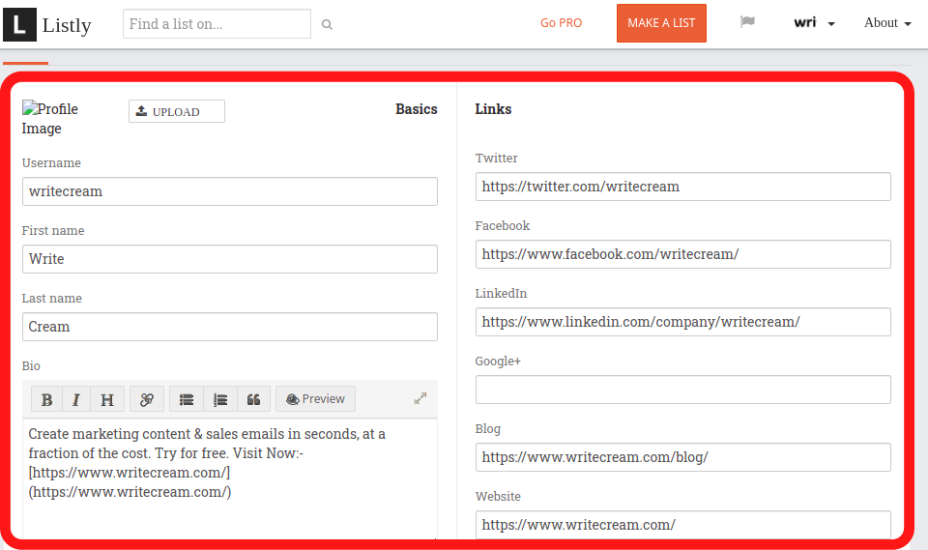Viewport: 928px width, 550px height.
Task: Click the empty Google+ field
Action: point(683,390)
